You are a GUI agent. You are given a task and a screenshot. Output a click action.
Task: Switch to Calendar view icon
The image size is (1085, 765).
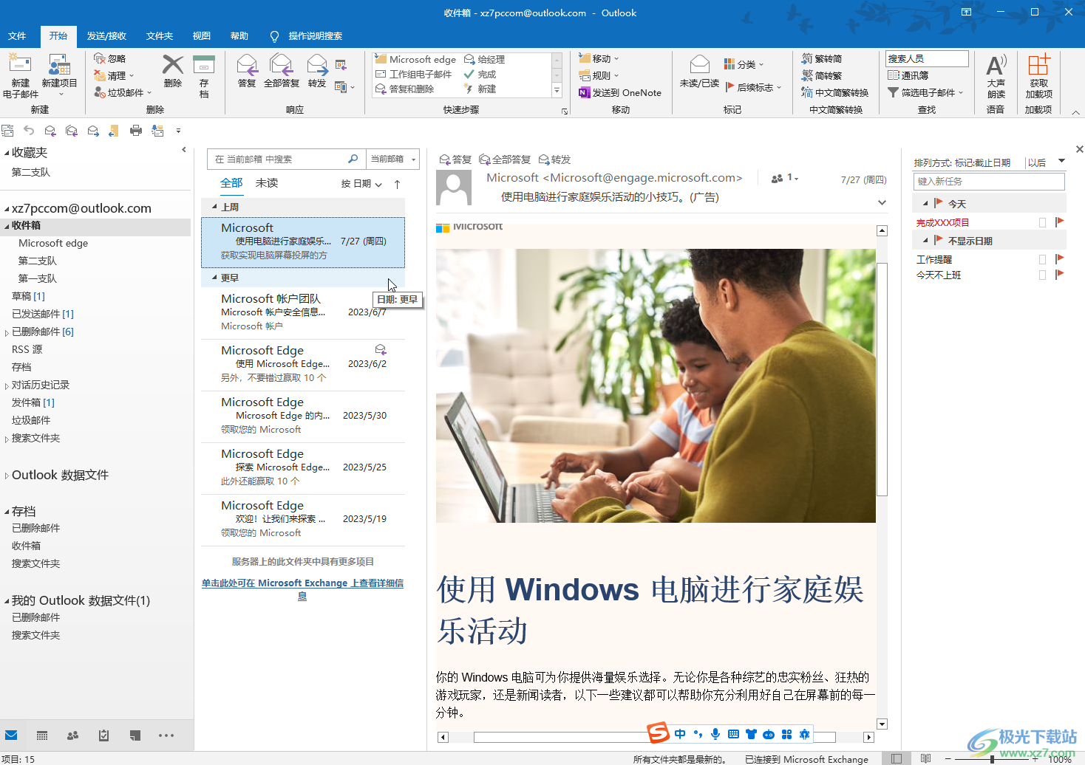click(42, 735)
